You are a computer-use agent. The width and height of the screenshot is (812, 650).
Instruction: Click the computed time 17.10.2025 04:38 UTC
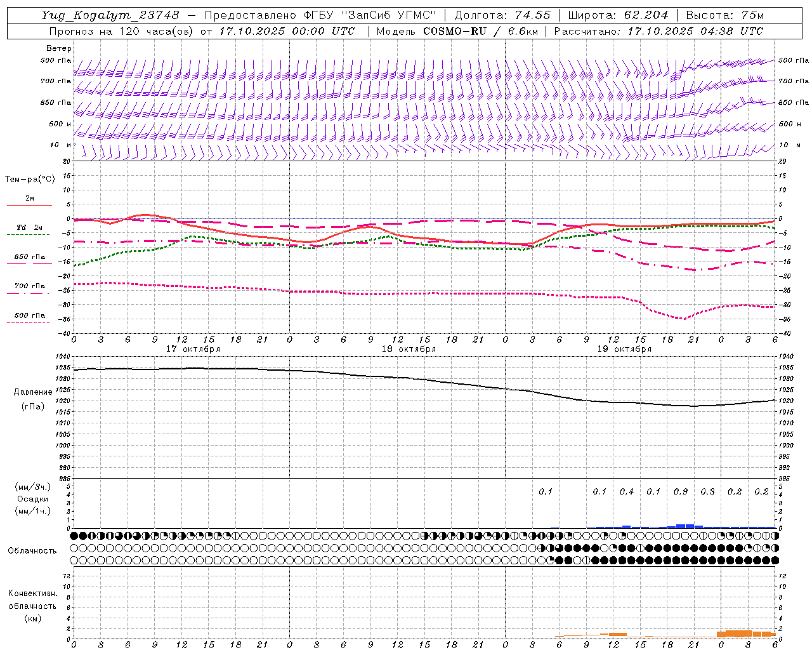coord(695,31)
